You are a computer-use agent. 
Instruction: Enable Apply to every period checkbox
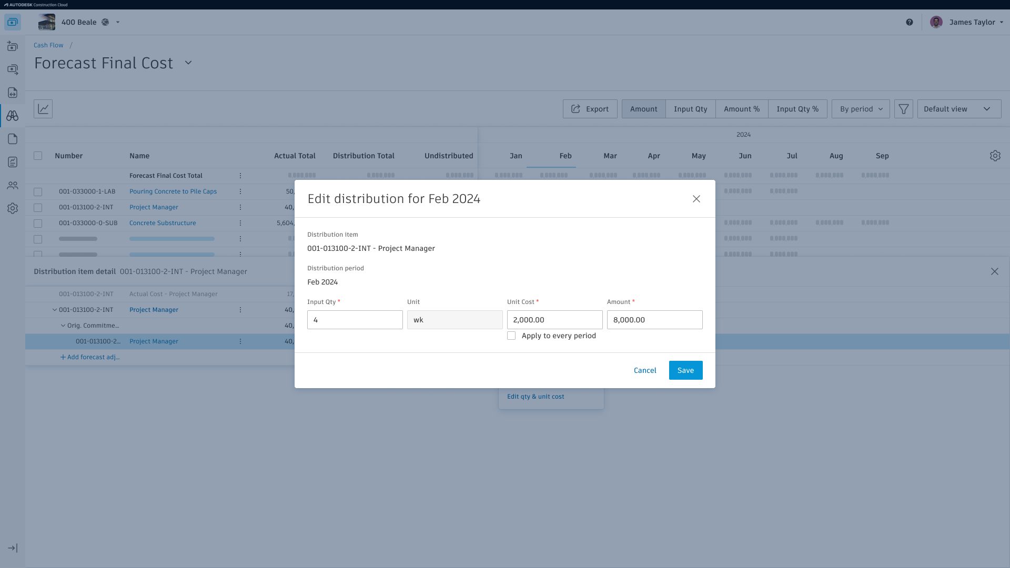point(511,336)
